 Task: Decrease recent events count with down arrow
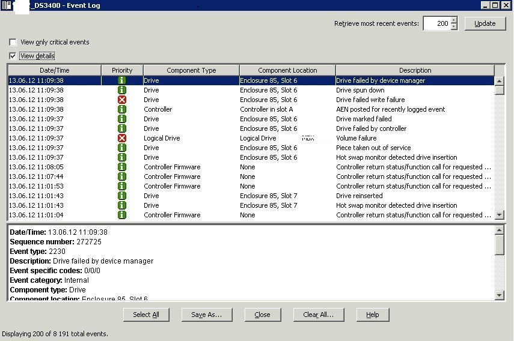[454, 27]
